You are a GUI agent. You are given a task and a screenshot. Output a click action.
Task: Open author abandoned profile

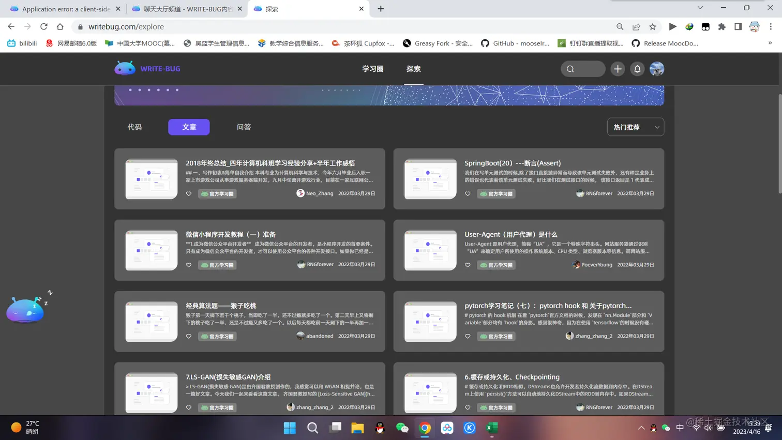pos(315,336)
